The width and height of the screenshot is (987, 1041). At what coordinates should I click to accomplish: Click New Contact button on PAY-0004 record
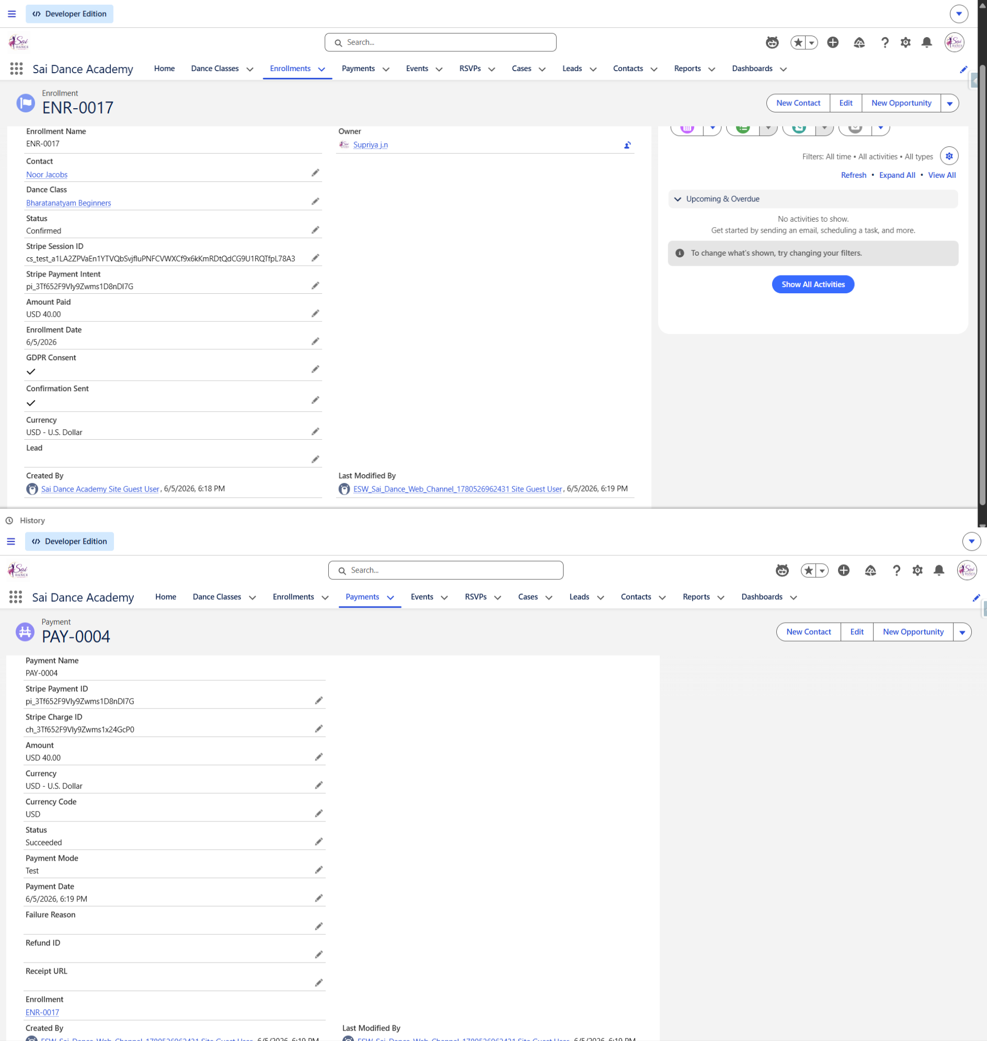[808, 632]
